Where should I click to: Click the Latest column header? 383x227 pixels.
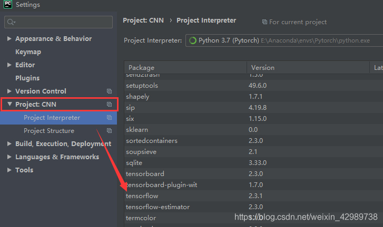coord(376,67)
